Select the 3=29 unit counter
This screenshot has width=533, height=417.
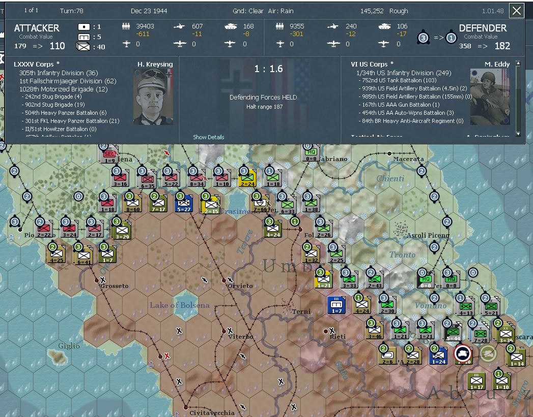coord(122,231)
